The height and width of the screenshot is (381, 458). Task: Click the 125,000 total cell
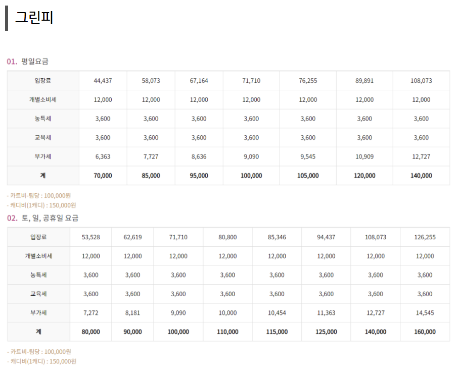[326, 332]
